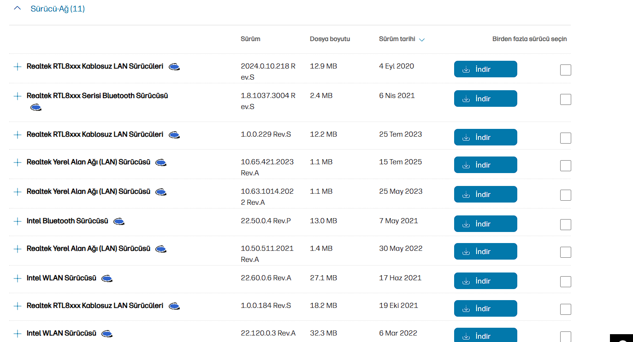Tick checkbox for the 25 May 2023 LAN driver
The image size is (633, 342).
[x=566, y=195]
